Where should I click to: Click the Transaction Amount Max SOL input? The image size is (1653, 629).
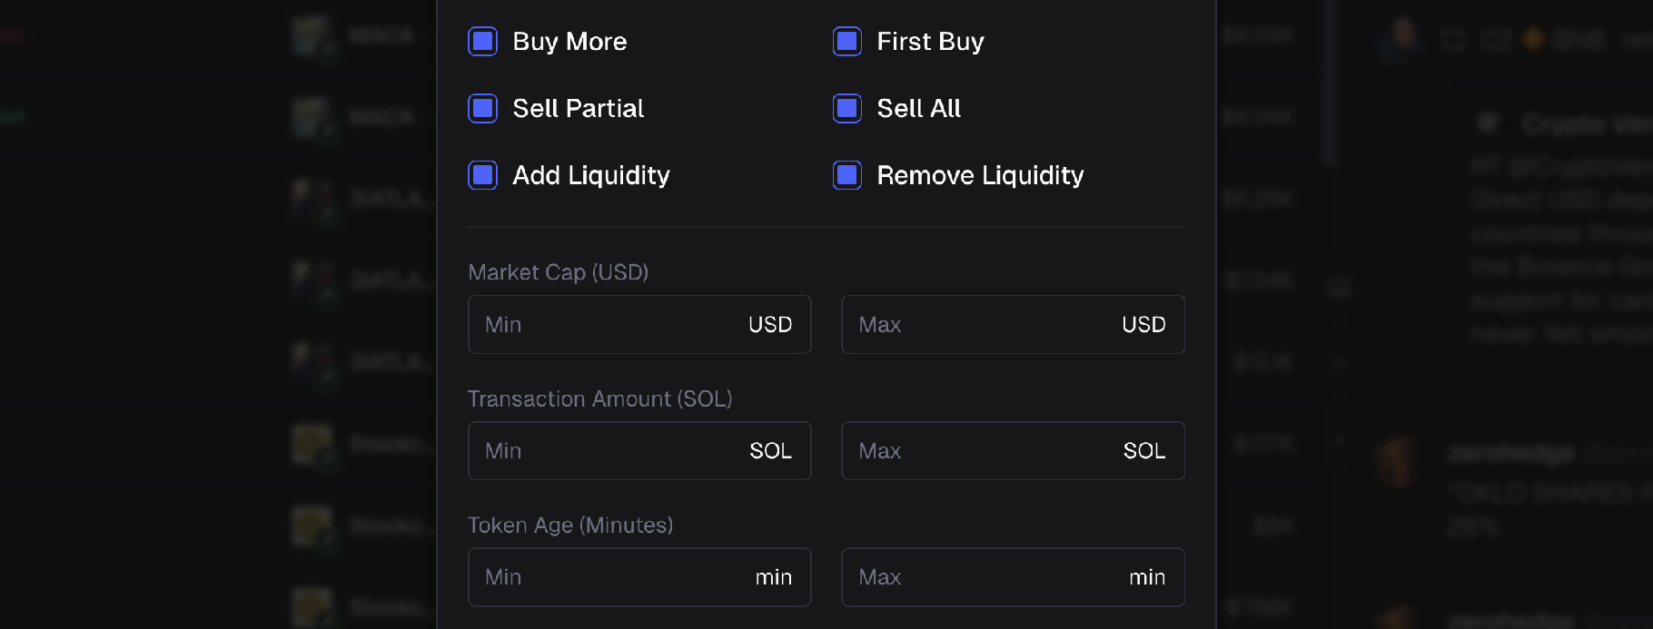point(982,451)
